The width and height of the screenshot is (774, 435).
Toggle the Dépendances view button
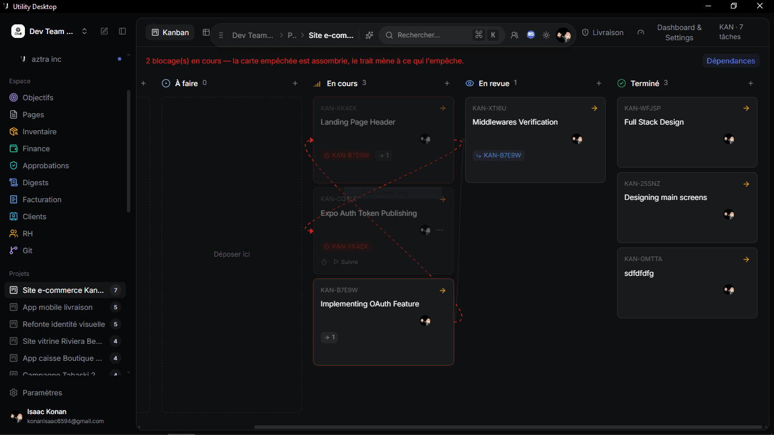[731, 61]
